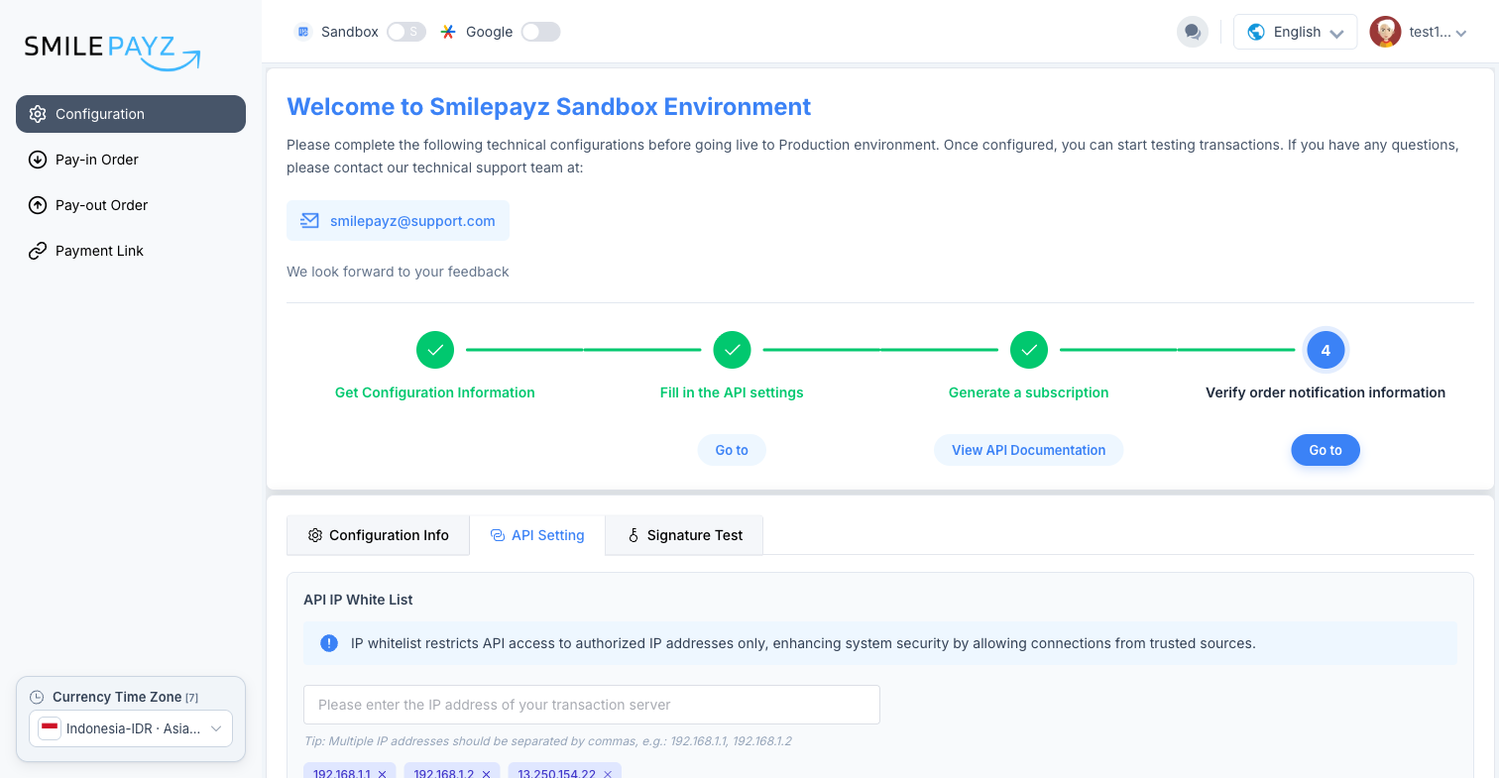1499x778 pixels.
Task: Click the We look forward to your feedback text
Action: point(398,272)
